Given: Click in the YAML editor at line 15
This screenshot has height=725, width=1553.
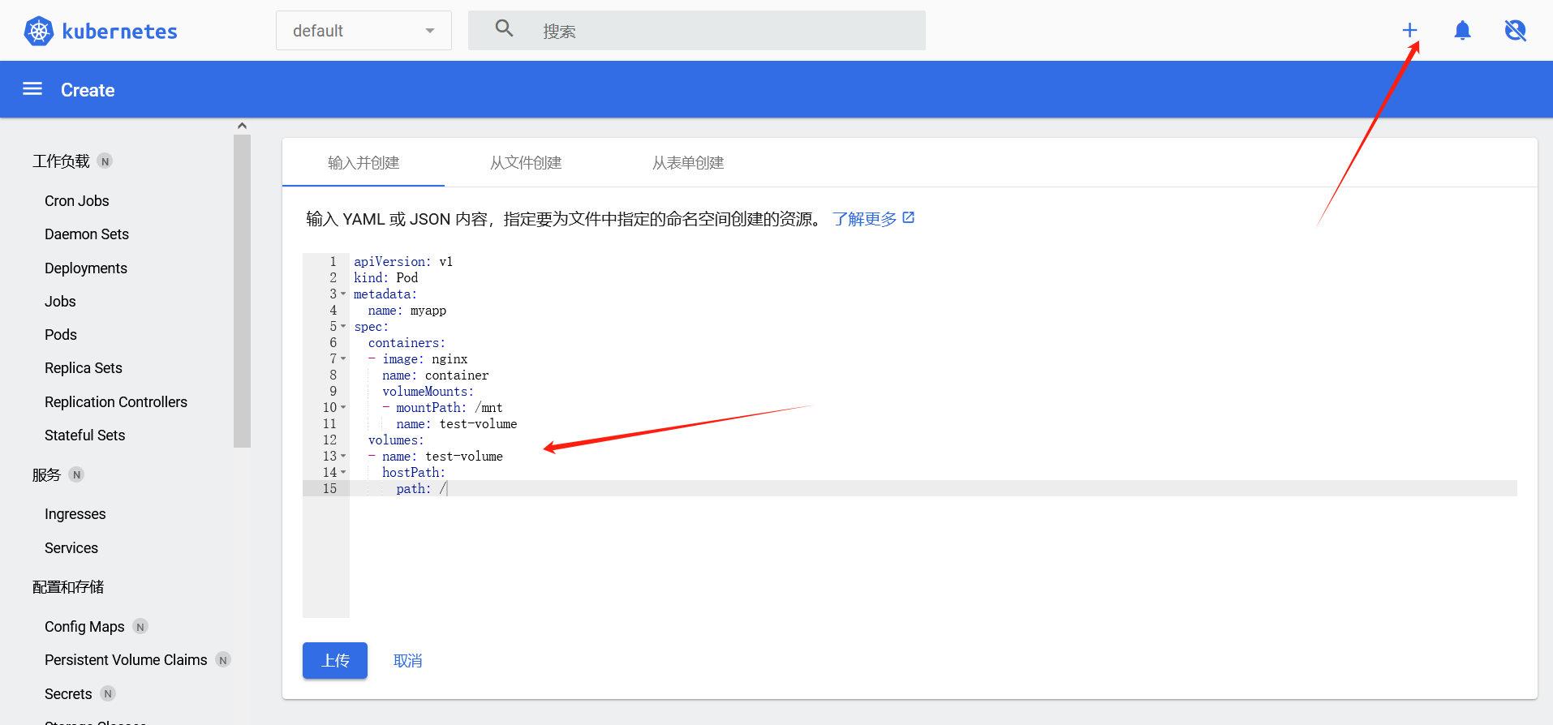Looking at the screenshot, I should 933,488.
